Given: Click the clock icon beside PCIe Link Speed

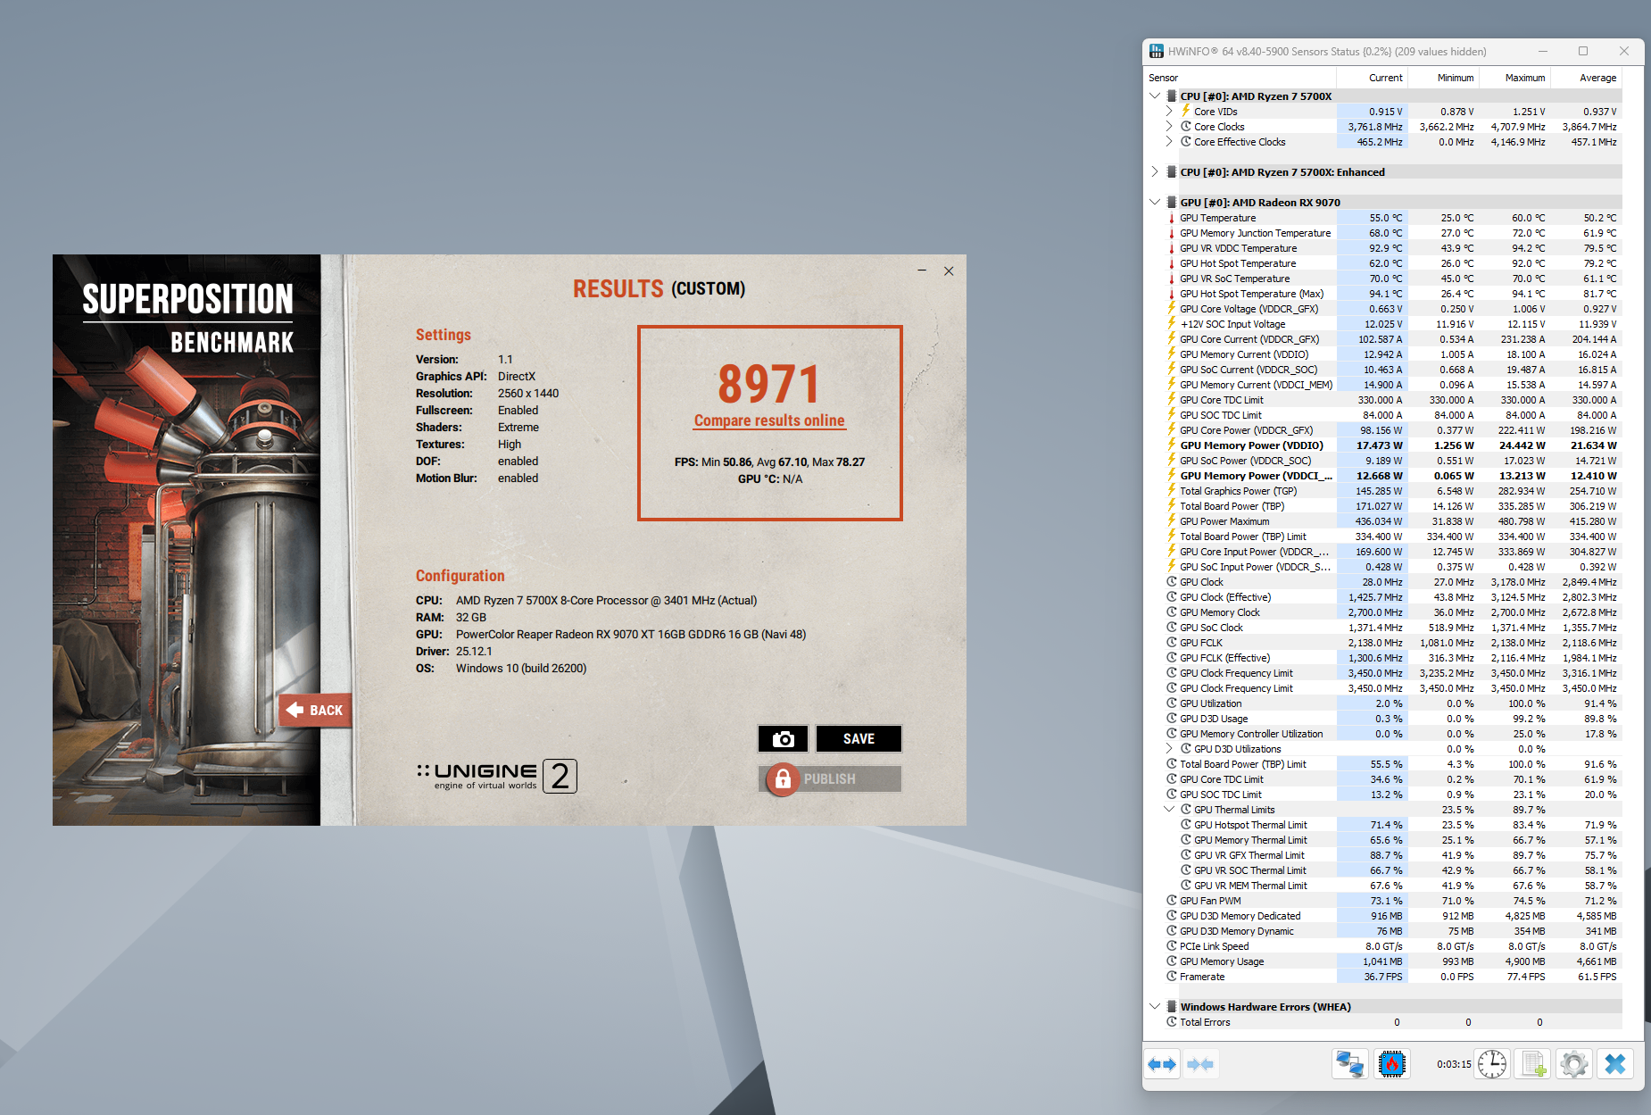Looking at the screenshot, I should tap(1172, 946).
